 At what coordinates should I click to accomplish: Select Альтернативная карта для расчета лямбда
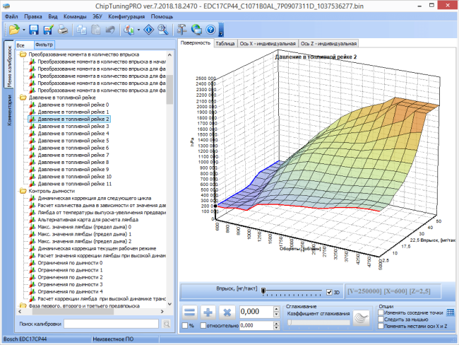tap(88, 220)
